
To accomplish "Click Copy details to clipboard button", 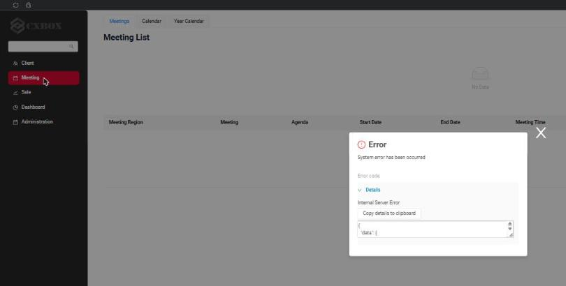I will [x=389, y=213].
